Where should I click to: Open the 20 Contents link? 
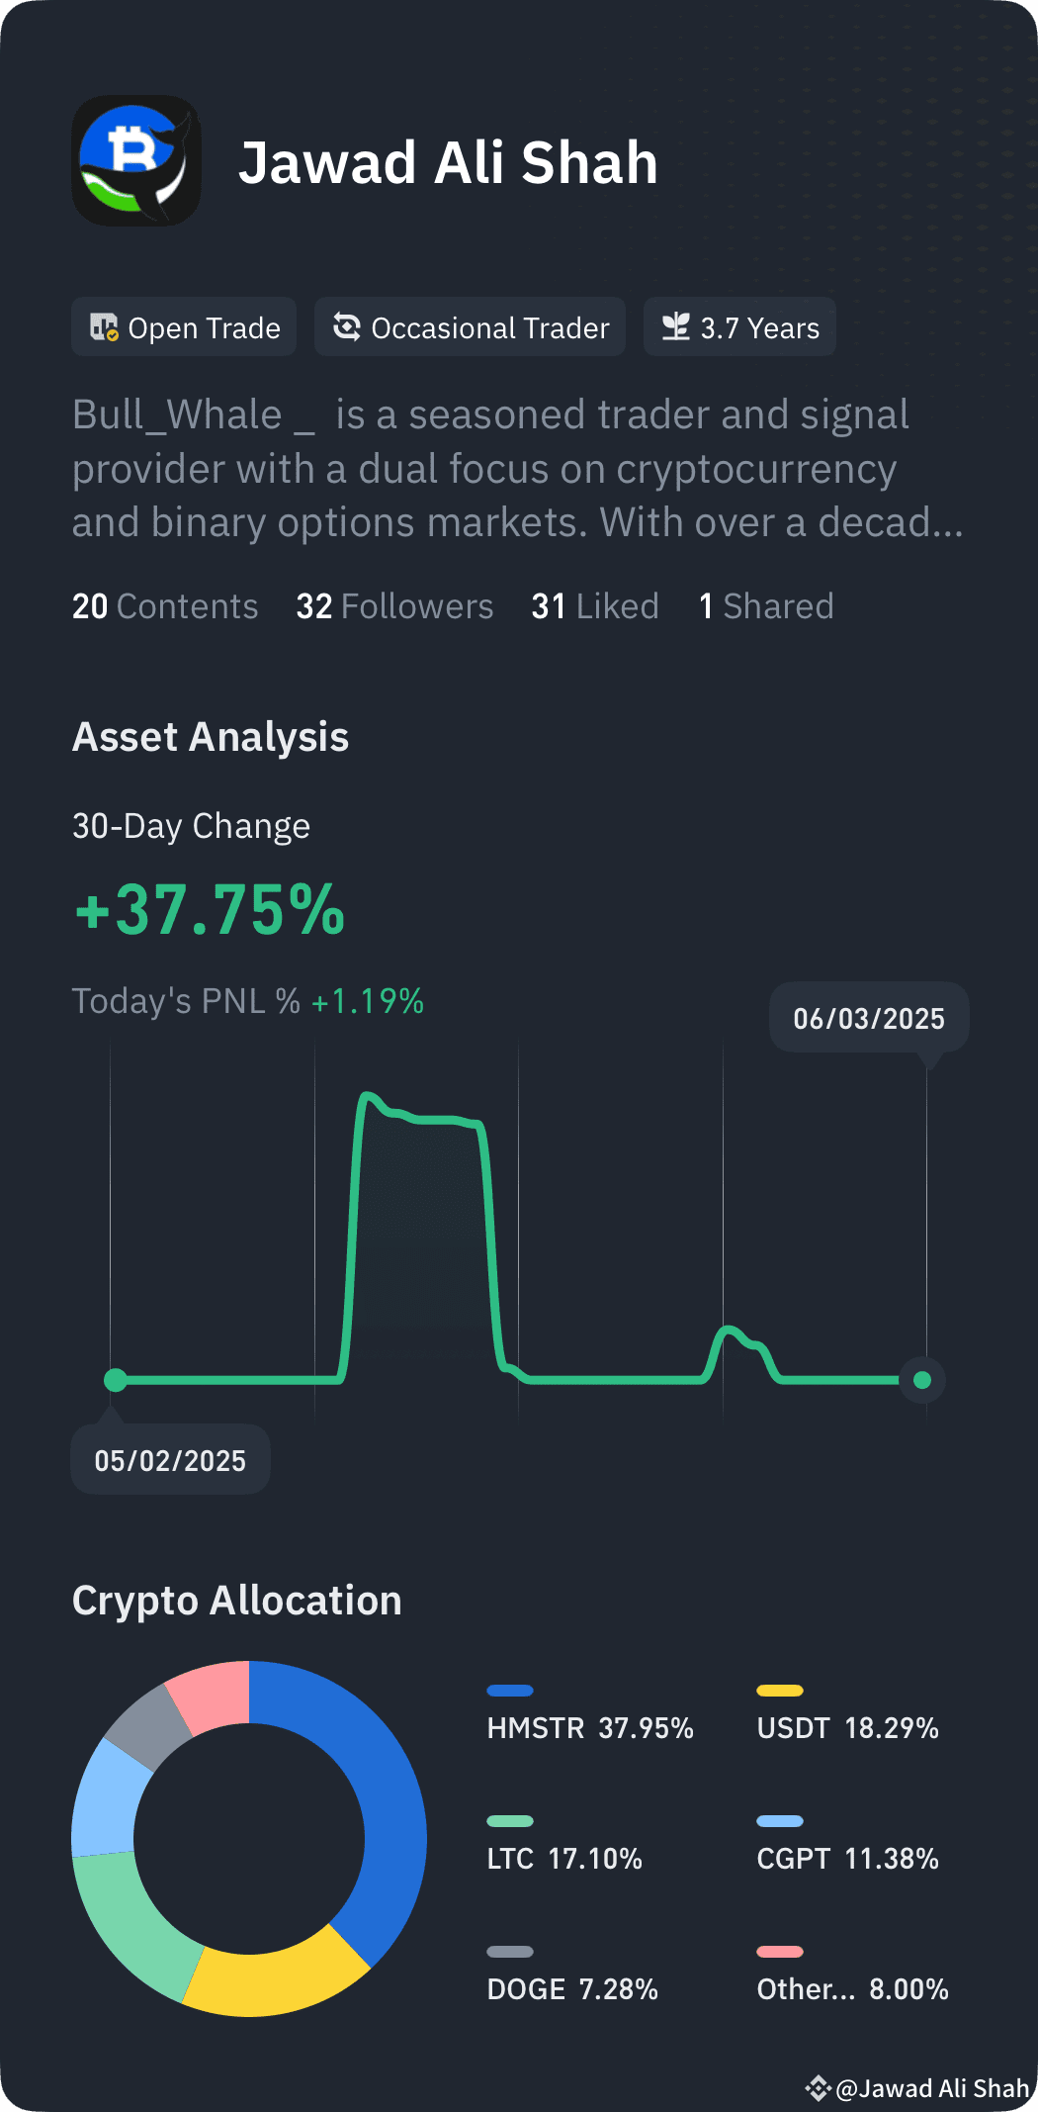(x=165, y=606)
